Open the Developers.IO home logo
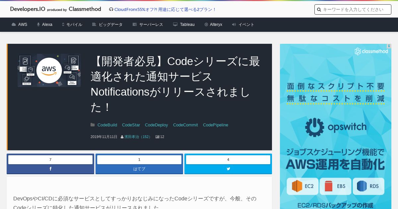The height and width of the screenshot is (209, 398). pos(55,9)
